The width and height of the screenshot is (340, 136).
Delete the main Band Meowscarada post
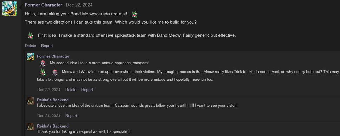pos(31,46)
